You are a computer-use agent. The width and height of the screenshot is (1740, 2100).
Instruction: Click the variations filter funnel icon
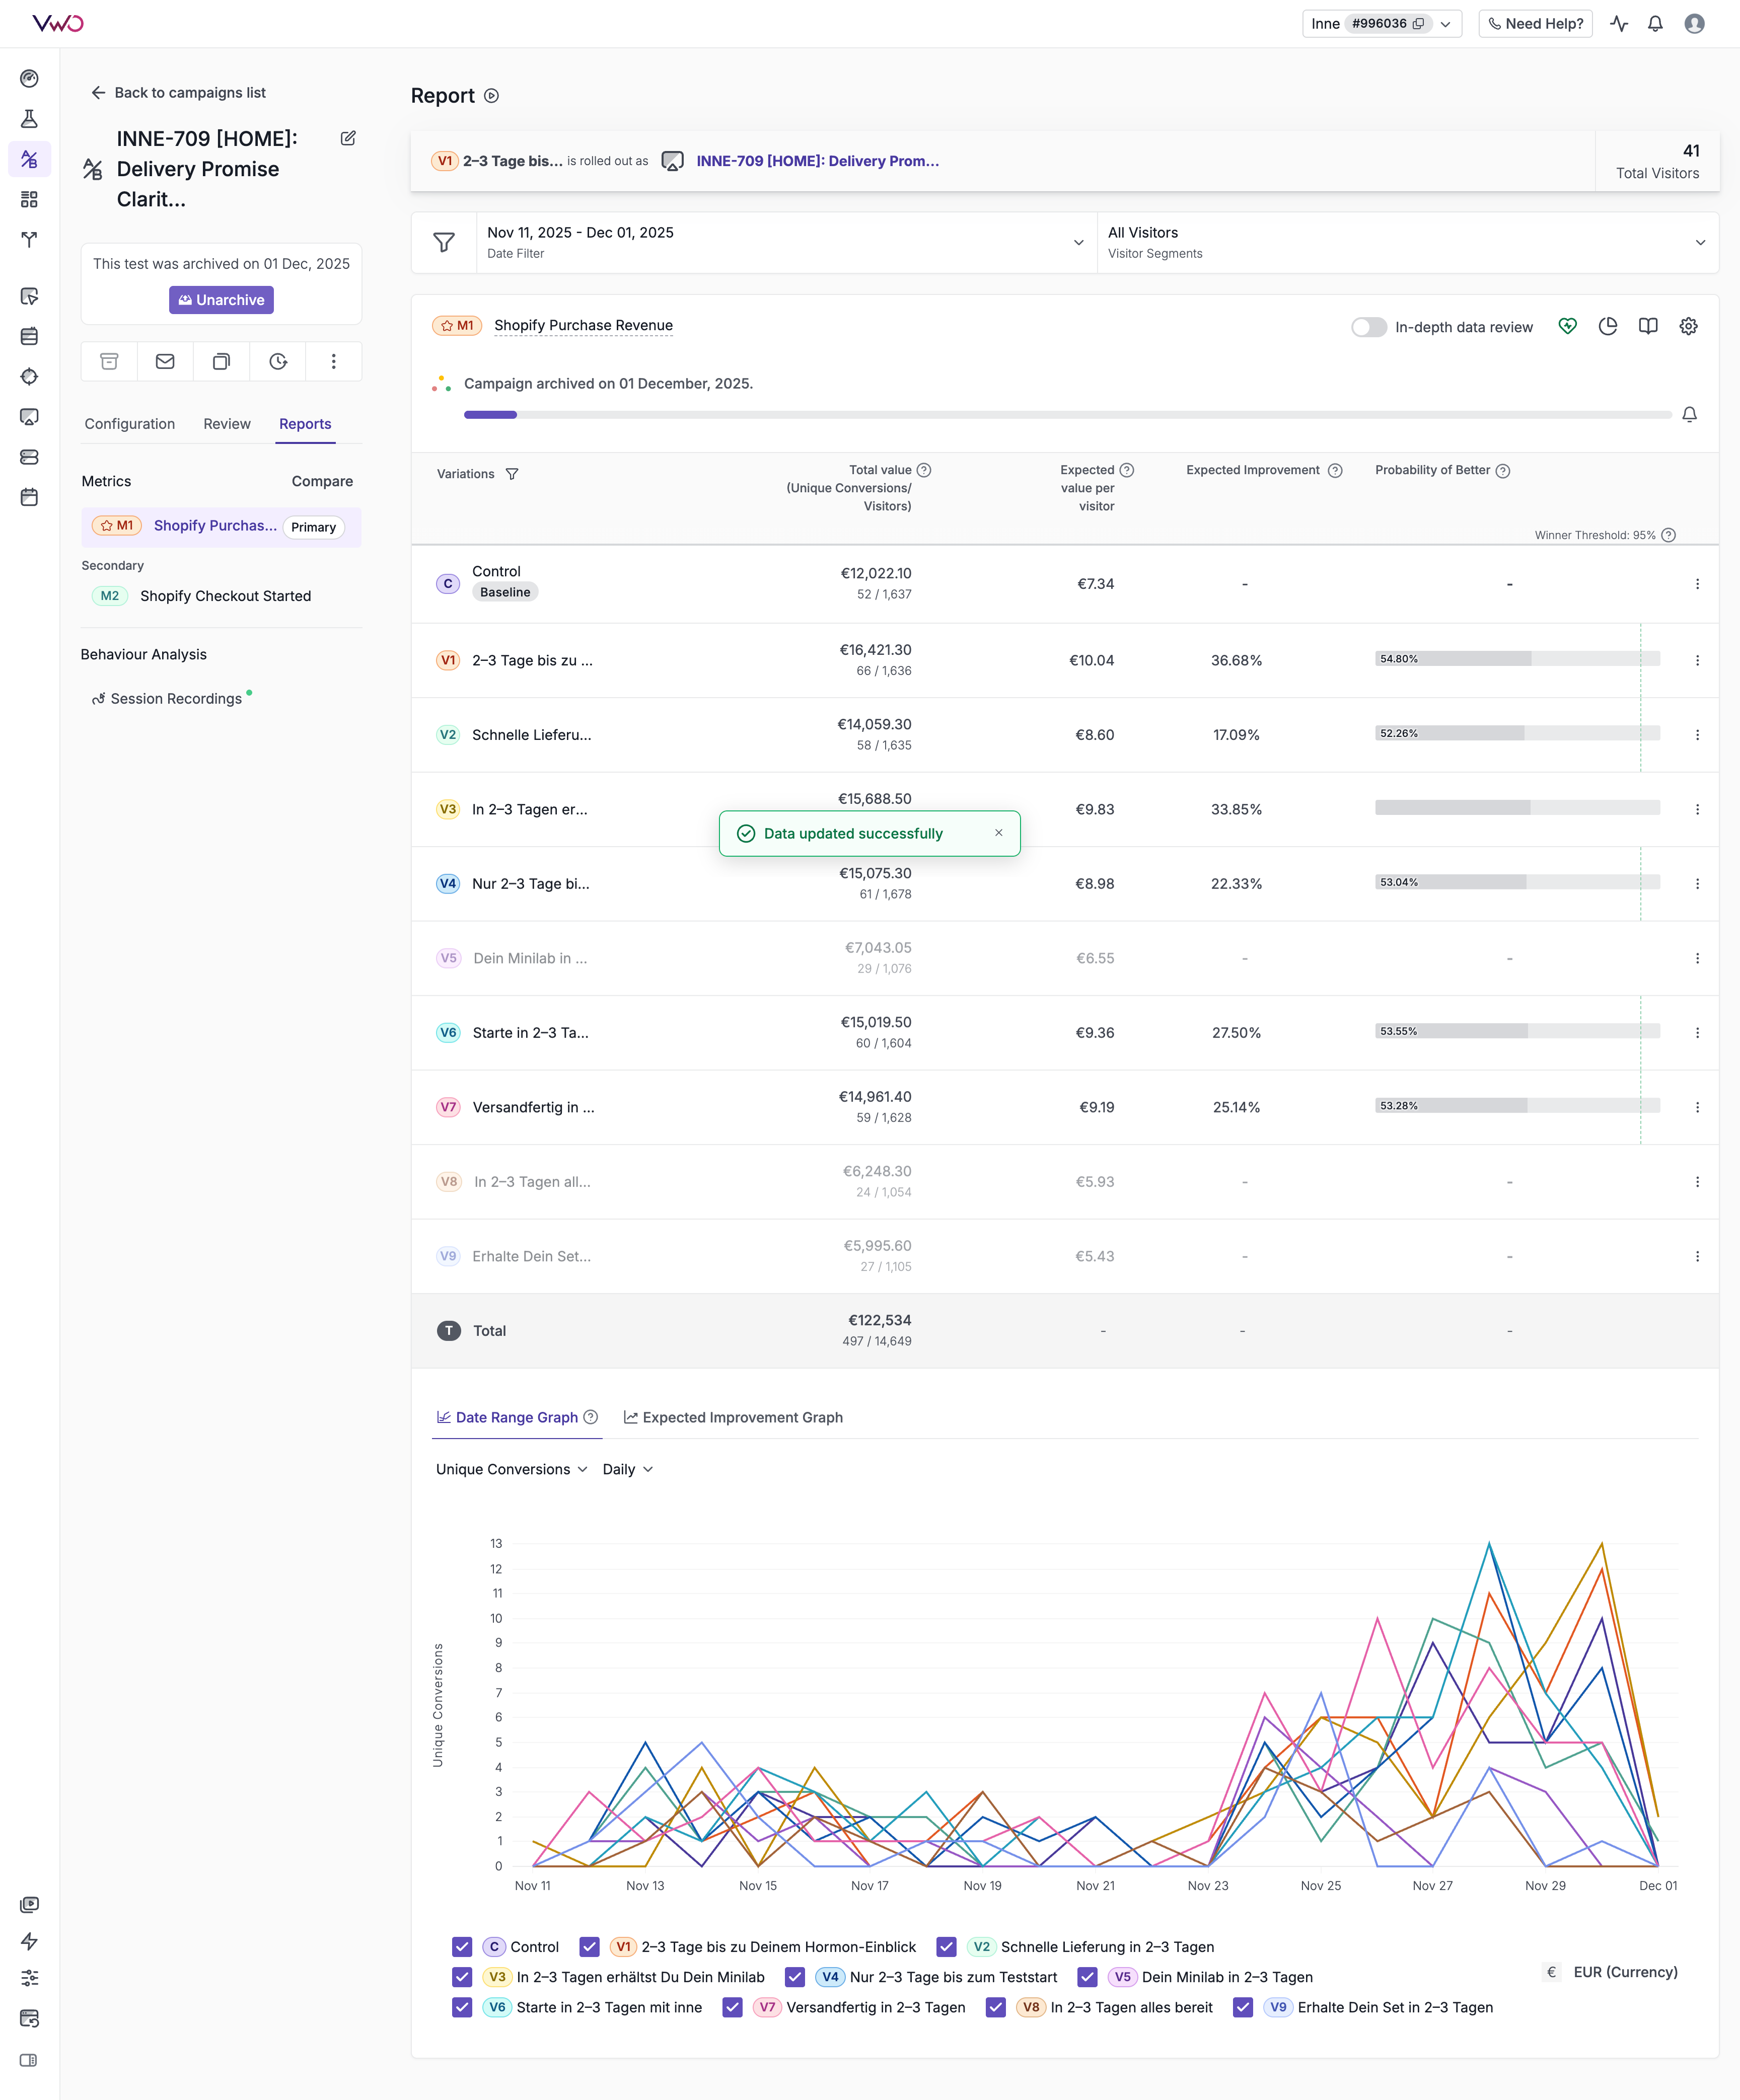[x=512, y=474]
